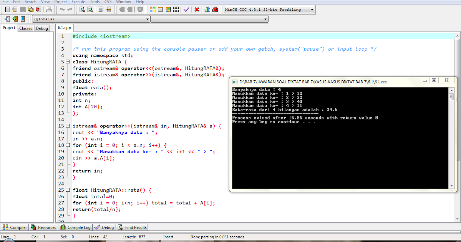461x242 pixels.
Task: Click the purple Syntax Check checkmark icon
Action: point(186,10)
